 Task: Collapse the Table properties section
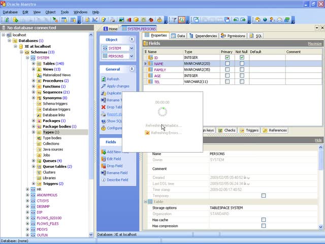(x=146, y=202)
